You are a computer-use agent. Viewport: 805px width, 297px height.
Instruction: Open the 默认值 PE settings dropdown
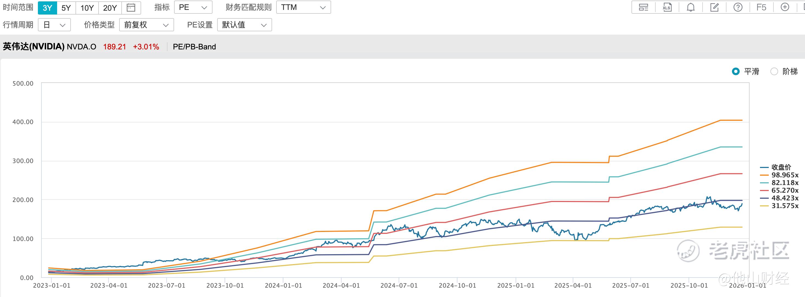(x=244, y=25)
